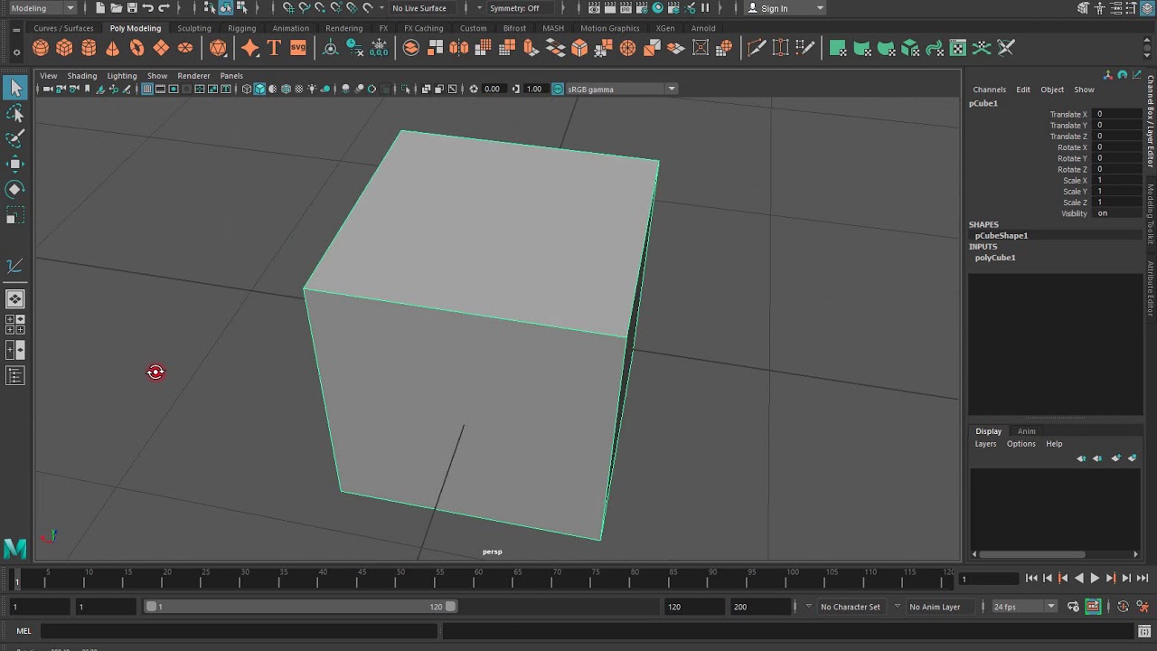Select the Paint Selection tool
The width and height of the screenshot is (1157, 651).
pos(15,138)
